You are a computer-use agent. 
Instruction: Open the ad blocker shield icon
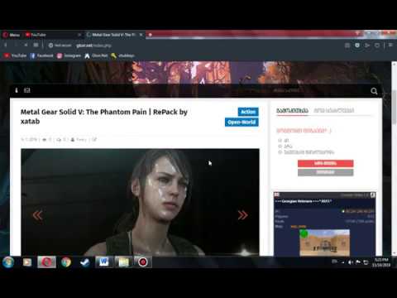click(x=357, y=46)
